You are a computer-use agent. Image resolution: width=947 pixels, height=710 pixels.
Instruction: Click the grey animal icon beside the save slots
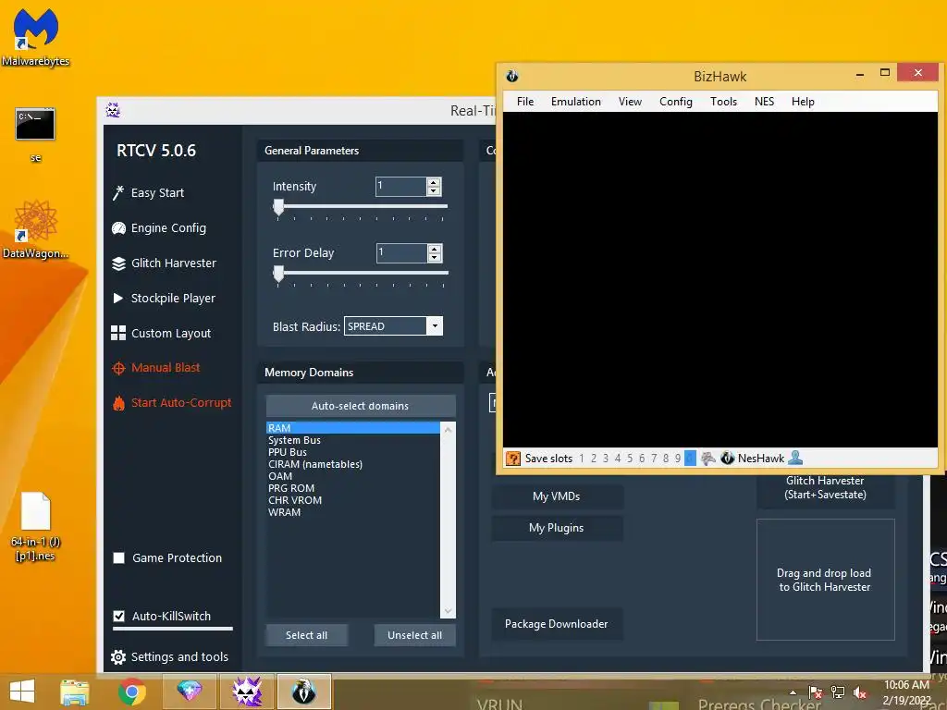(x=707, y=459)
